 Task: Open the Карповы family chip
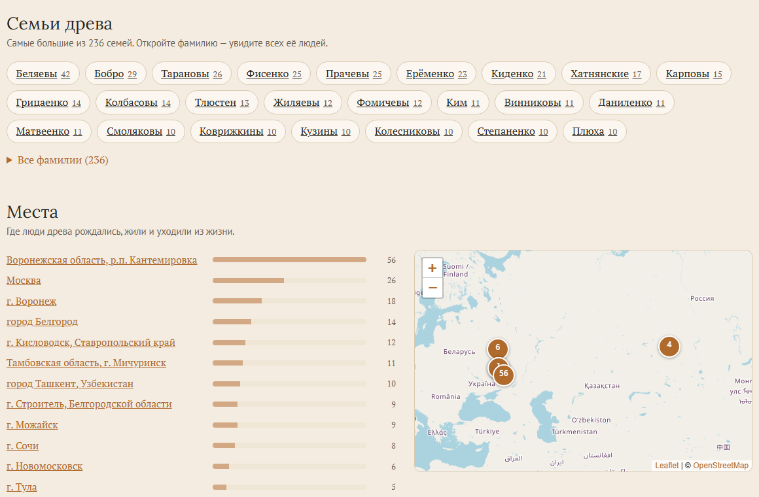[x=694, y=73]
